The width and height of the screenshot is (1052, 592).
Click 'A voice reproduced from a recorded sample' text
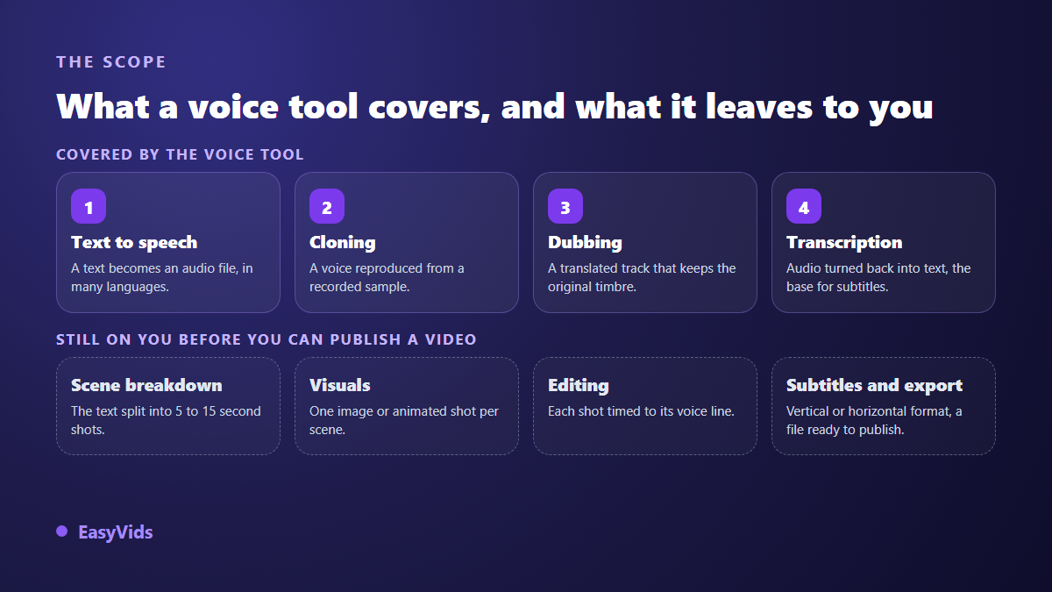point(387,277)
